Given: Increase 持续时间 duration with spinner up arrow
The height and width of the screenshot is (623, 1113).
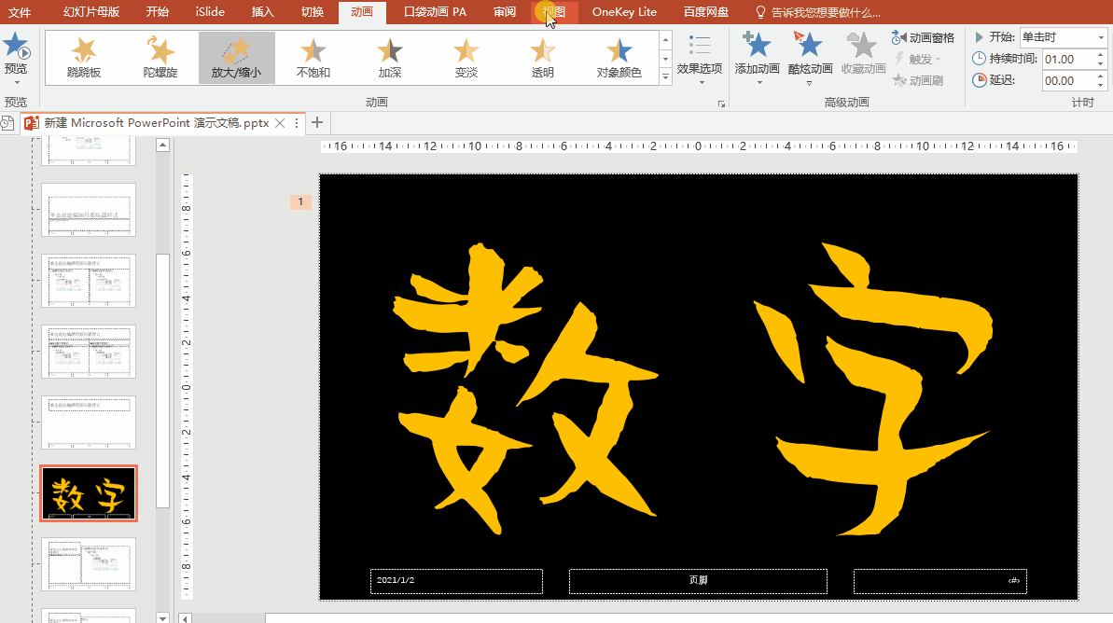Looking at the screenshot, I should pyautogui.click(x=1101, y=55).
